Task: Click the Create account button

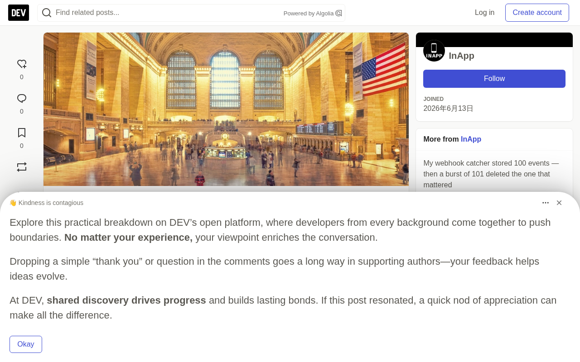Action: pos(537,13)
